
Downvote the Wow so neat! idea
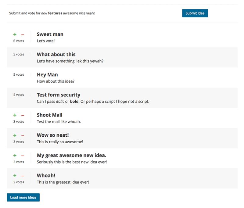23,135
